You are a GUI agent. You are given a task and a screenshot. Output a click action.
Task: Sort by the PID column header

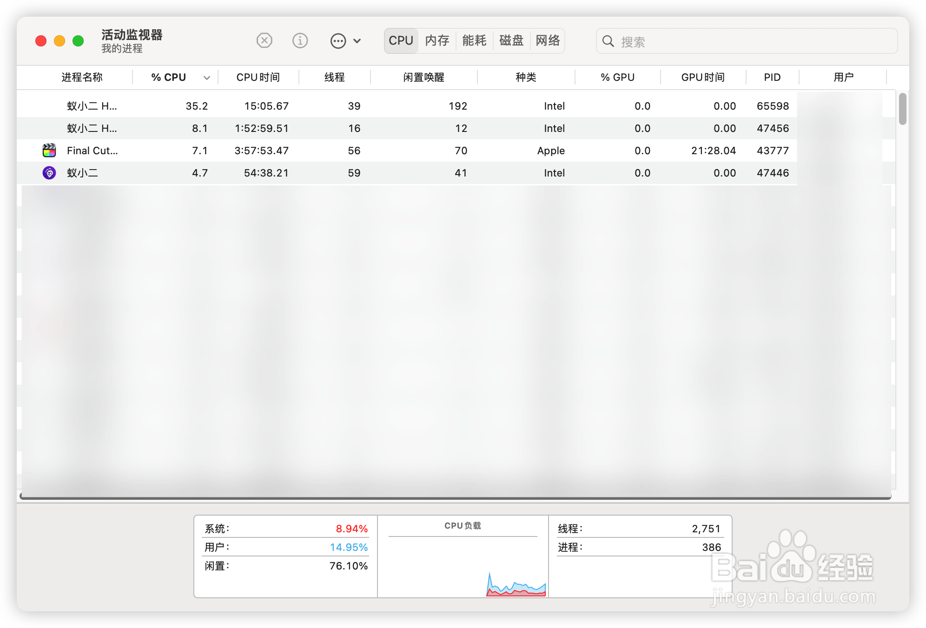click(772, 77)
